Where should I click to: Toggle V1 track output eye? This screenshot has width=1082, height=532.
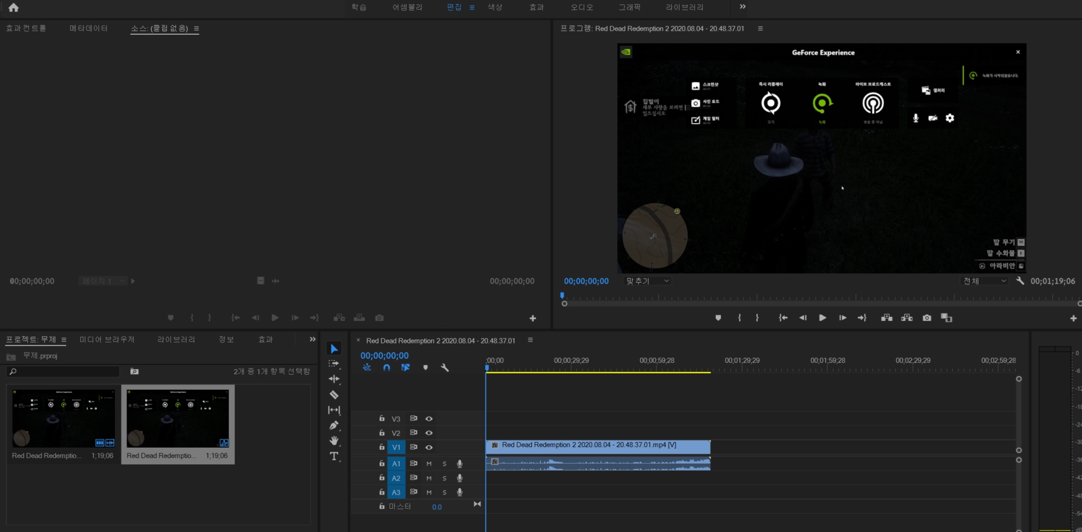point(429,448)
